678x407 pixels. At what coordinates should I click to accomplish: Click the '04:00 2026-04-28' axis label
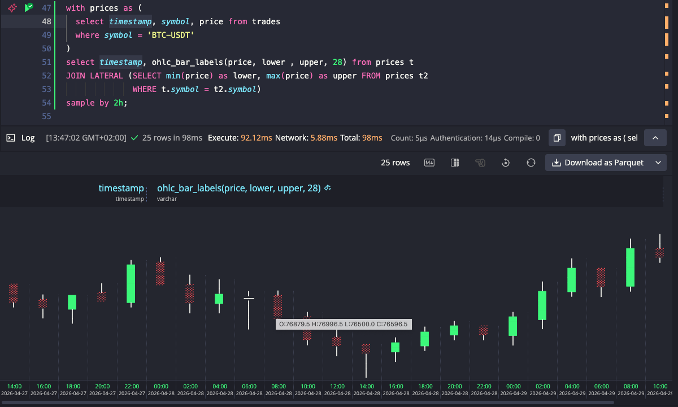[x=219, y=390]
